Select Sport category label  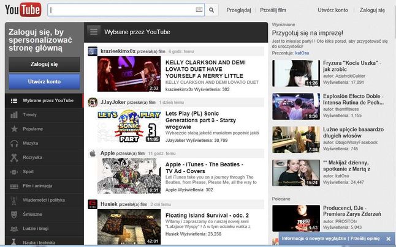28,171
